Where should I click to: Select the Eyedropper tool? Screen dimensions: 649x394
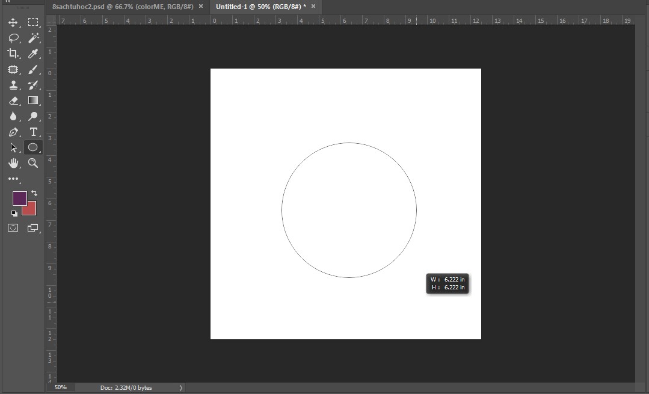[32, 54]
